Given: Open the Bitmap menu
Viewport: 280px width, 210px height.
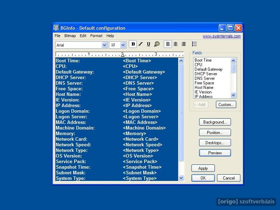Looking at the screenshot, I should pyautogui.click(x=70, y=36).
